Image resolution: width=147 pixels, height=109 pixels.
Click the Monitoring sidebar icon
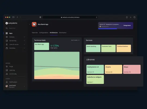[x=7, y=41]
